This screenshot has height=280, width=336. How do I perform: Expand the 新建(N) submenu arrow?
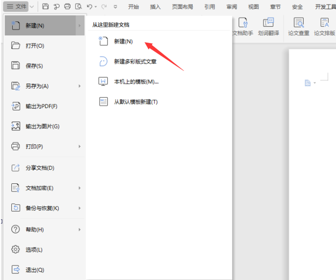tap(80, 25)
